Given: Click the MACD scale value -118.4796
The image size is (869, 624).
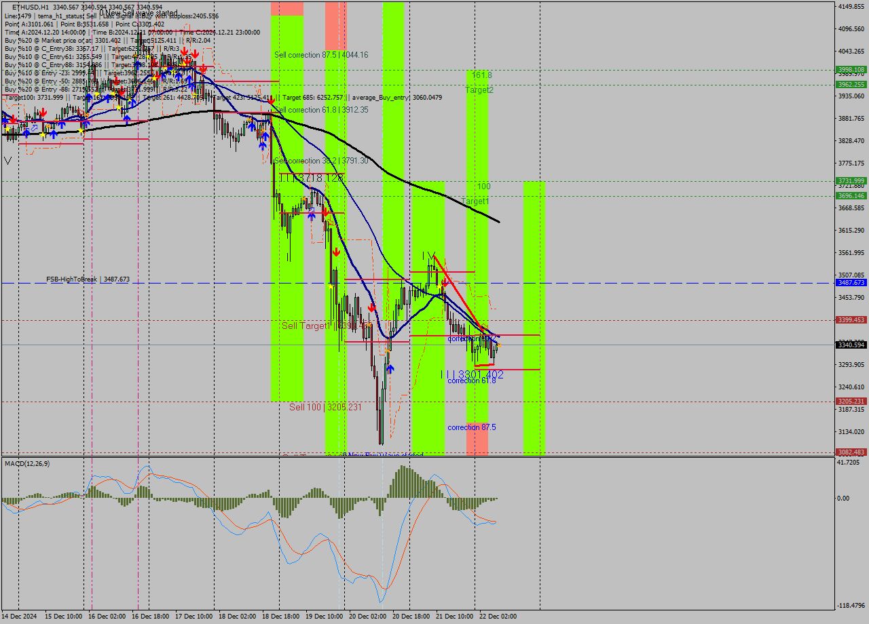Looking at the screenshot, I should (x=851, y=606).
